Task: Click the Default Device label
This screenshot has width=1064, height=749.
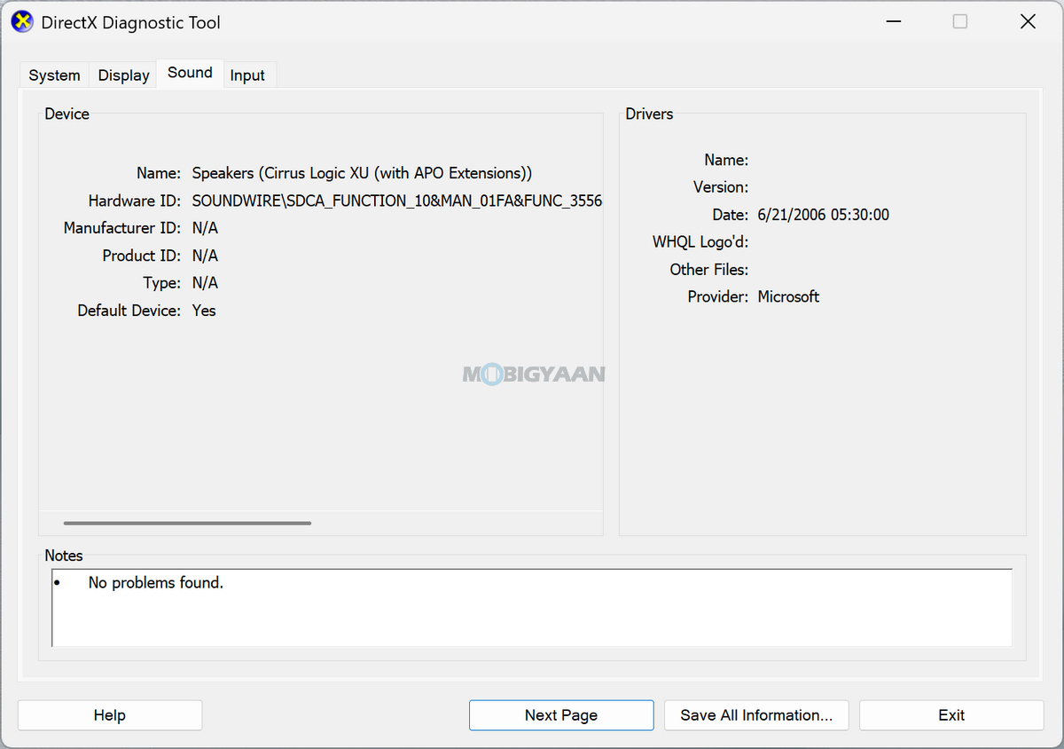Action: [129, 311]
